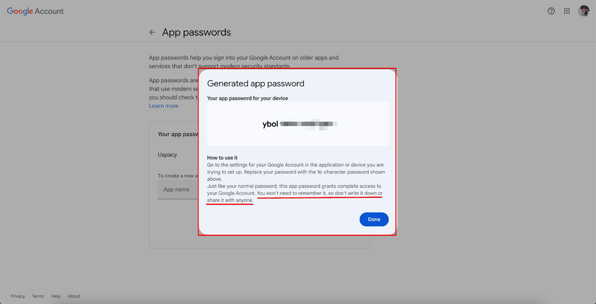Viewport: 596px width, 304px height.
Task: Click the underlined don't write it down warning
Action: click(320, 193)
